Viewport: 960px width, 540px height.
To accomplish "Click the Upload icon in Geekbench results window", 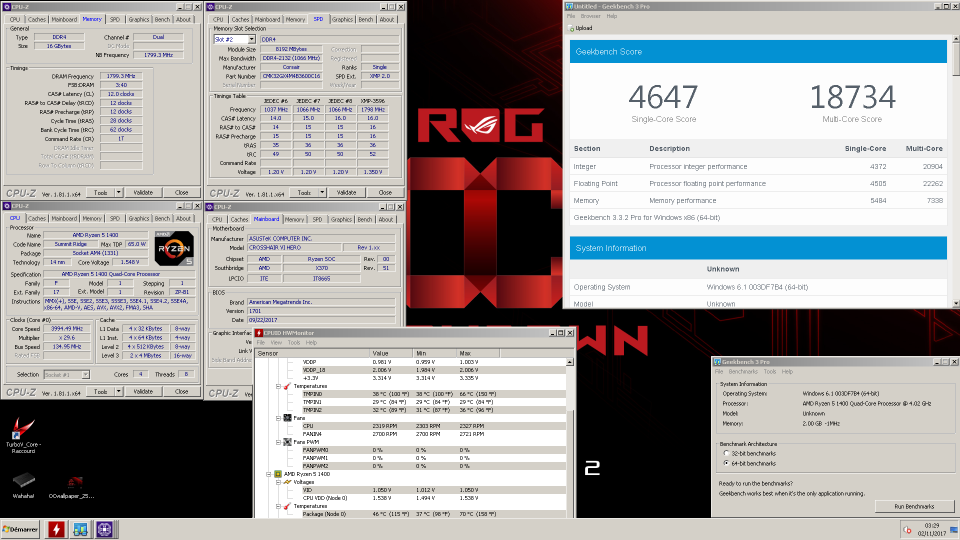I will (x=570, y=28).
